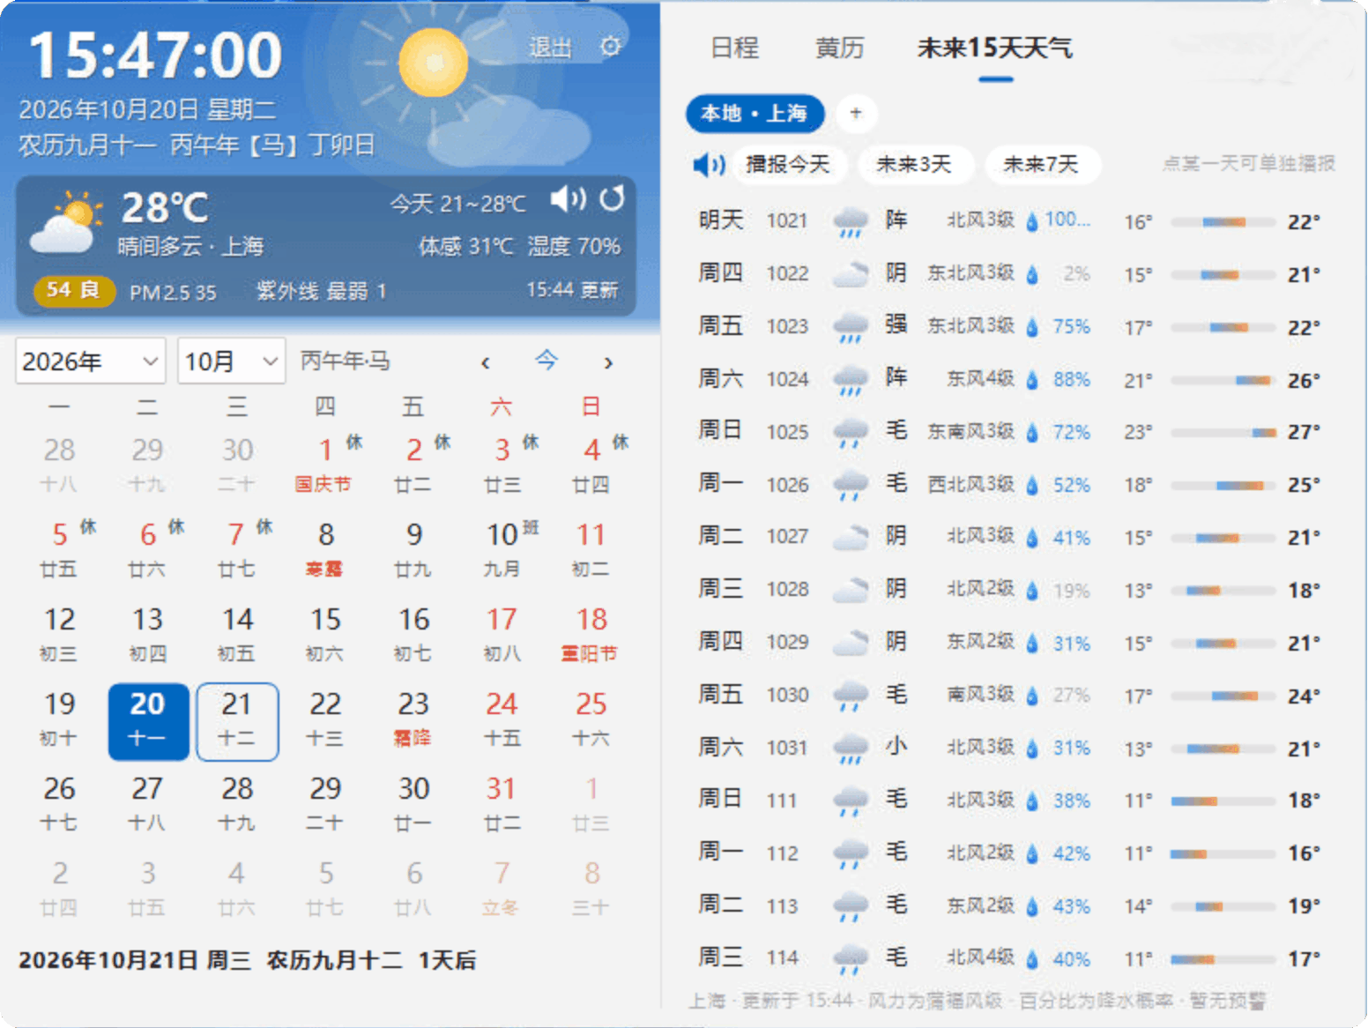Switch to the 日程 tab
Screen dimensions: 1368x1028
(x=734, y=48)
